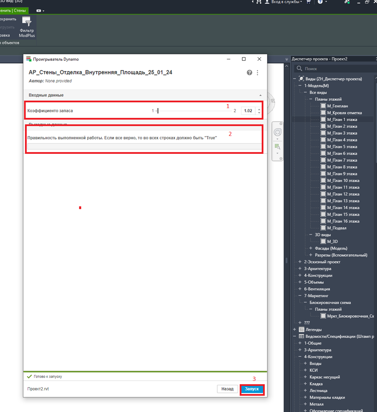Open the Dynamo Player help question-mark icon
377x412 pixels.
(x=249, y=72)
